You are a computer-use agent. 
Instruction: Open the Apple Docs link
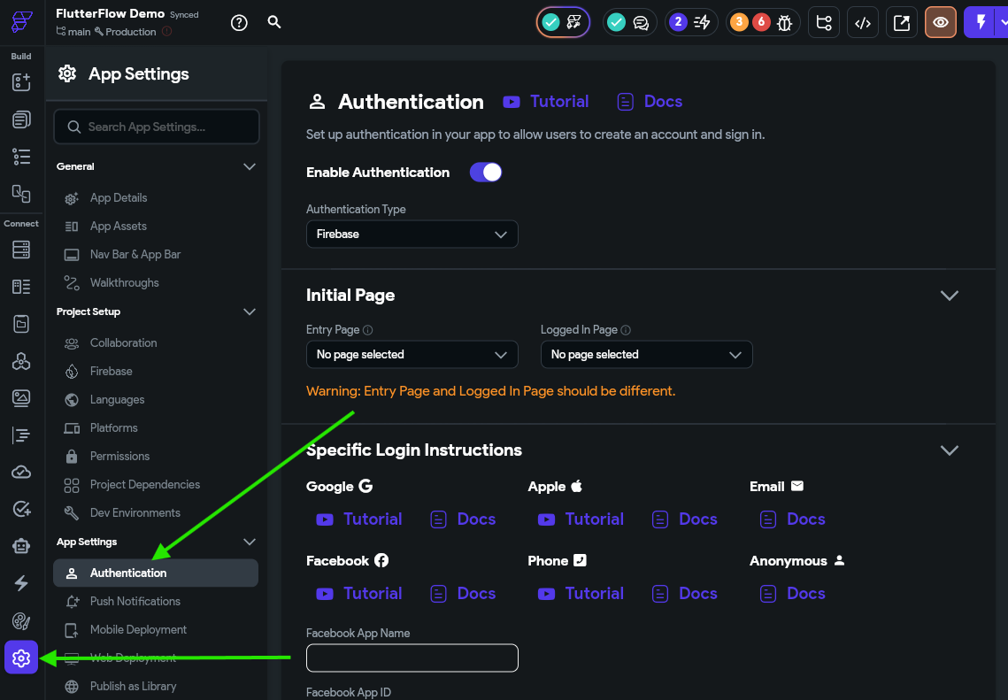click(684, 519)
